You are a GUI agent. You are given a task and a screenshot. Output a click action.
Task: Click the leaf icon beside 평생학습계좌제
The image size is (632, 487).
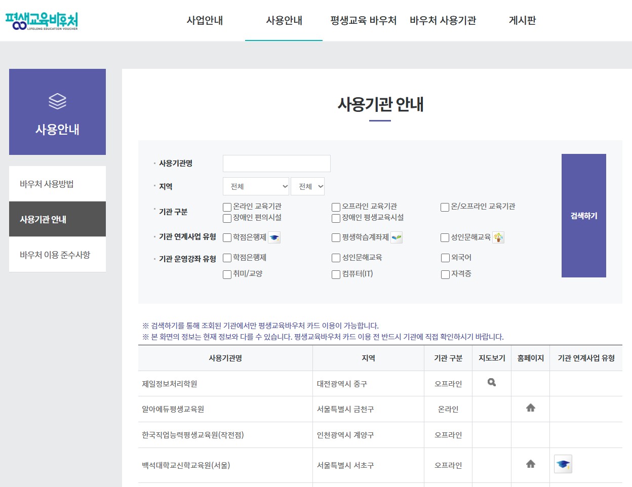(x=397, y=237)
